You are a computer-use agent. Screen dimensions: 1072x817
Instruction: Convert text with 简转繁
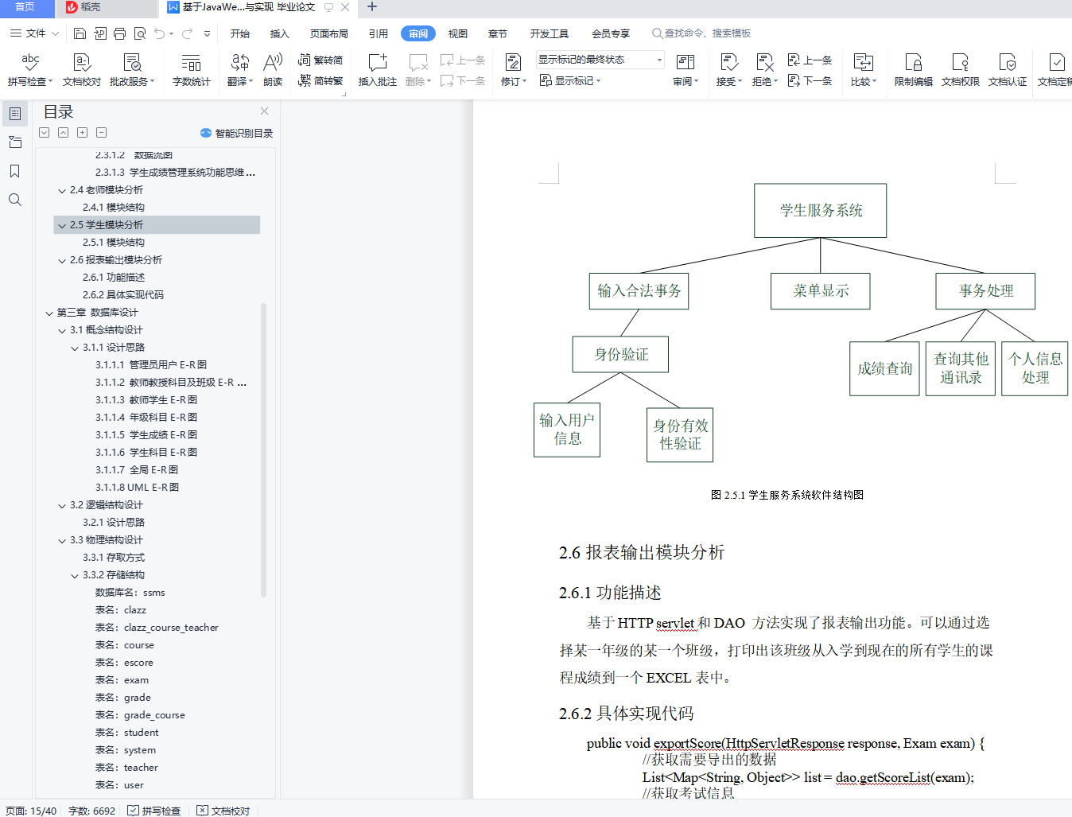pos(320,80)
